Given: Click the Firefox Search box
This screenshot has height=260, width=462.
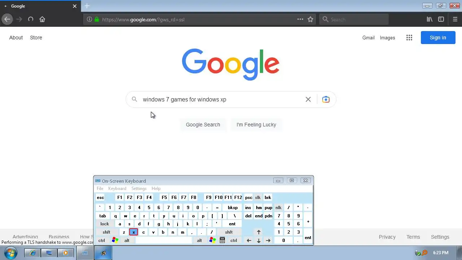Looking at the screenshot, I should point(354,19).
